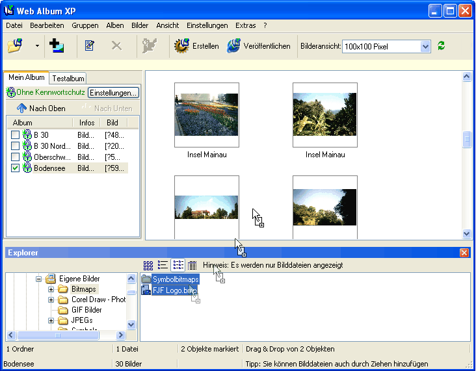Open dropdown arrow beside the open-folder icon
This screenshot has height=371, width=476.
[37, 46]
